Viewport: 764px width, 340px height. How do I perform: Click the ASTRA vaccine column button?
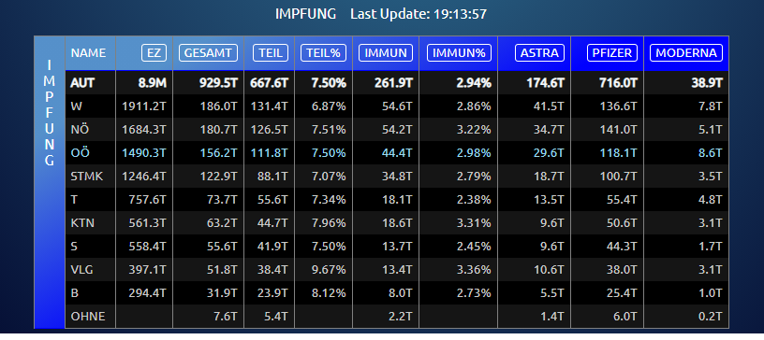[x=540, y=53]
